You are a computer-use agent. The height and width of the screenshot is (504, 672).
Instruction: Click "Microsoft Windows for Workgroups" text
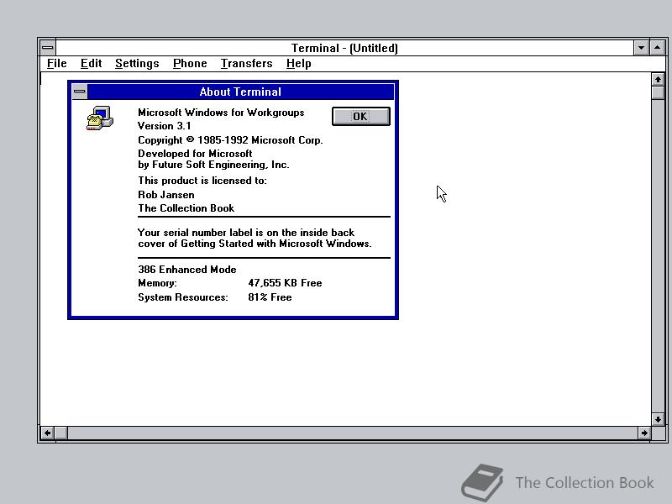tap(221, 113)
